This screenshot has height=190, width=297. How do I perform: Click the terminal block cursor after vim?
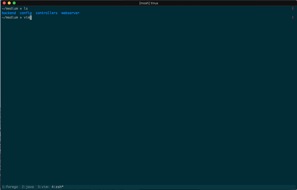[x=31, y=18]
